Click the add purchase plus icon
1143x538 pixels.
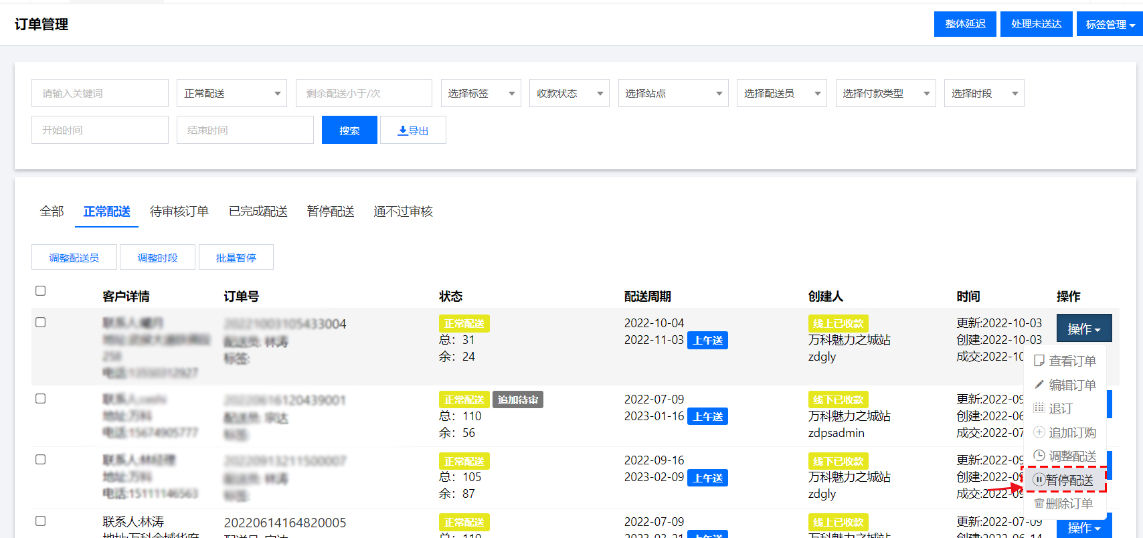(1039, 432)
